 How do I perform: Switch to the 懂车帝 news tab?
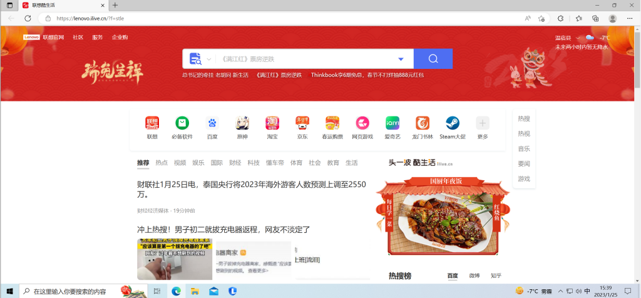[275, 163]
